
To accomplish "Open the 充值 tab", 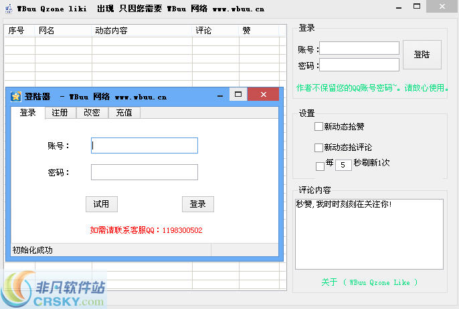I will 124,112.
